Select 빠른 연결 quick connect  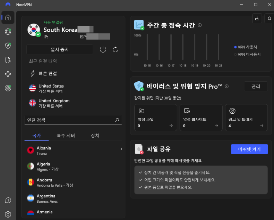(48, 73)
